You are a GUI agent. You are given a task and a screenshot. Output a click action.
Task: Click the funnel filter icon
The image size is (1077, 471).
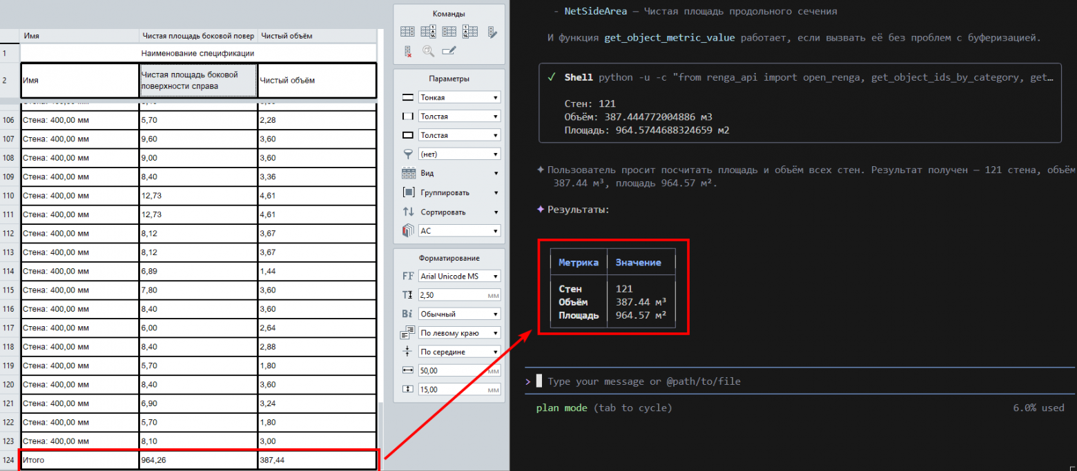[x=408, y=154]
